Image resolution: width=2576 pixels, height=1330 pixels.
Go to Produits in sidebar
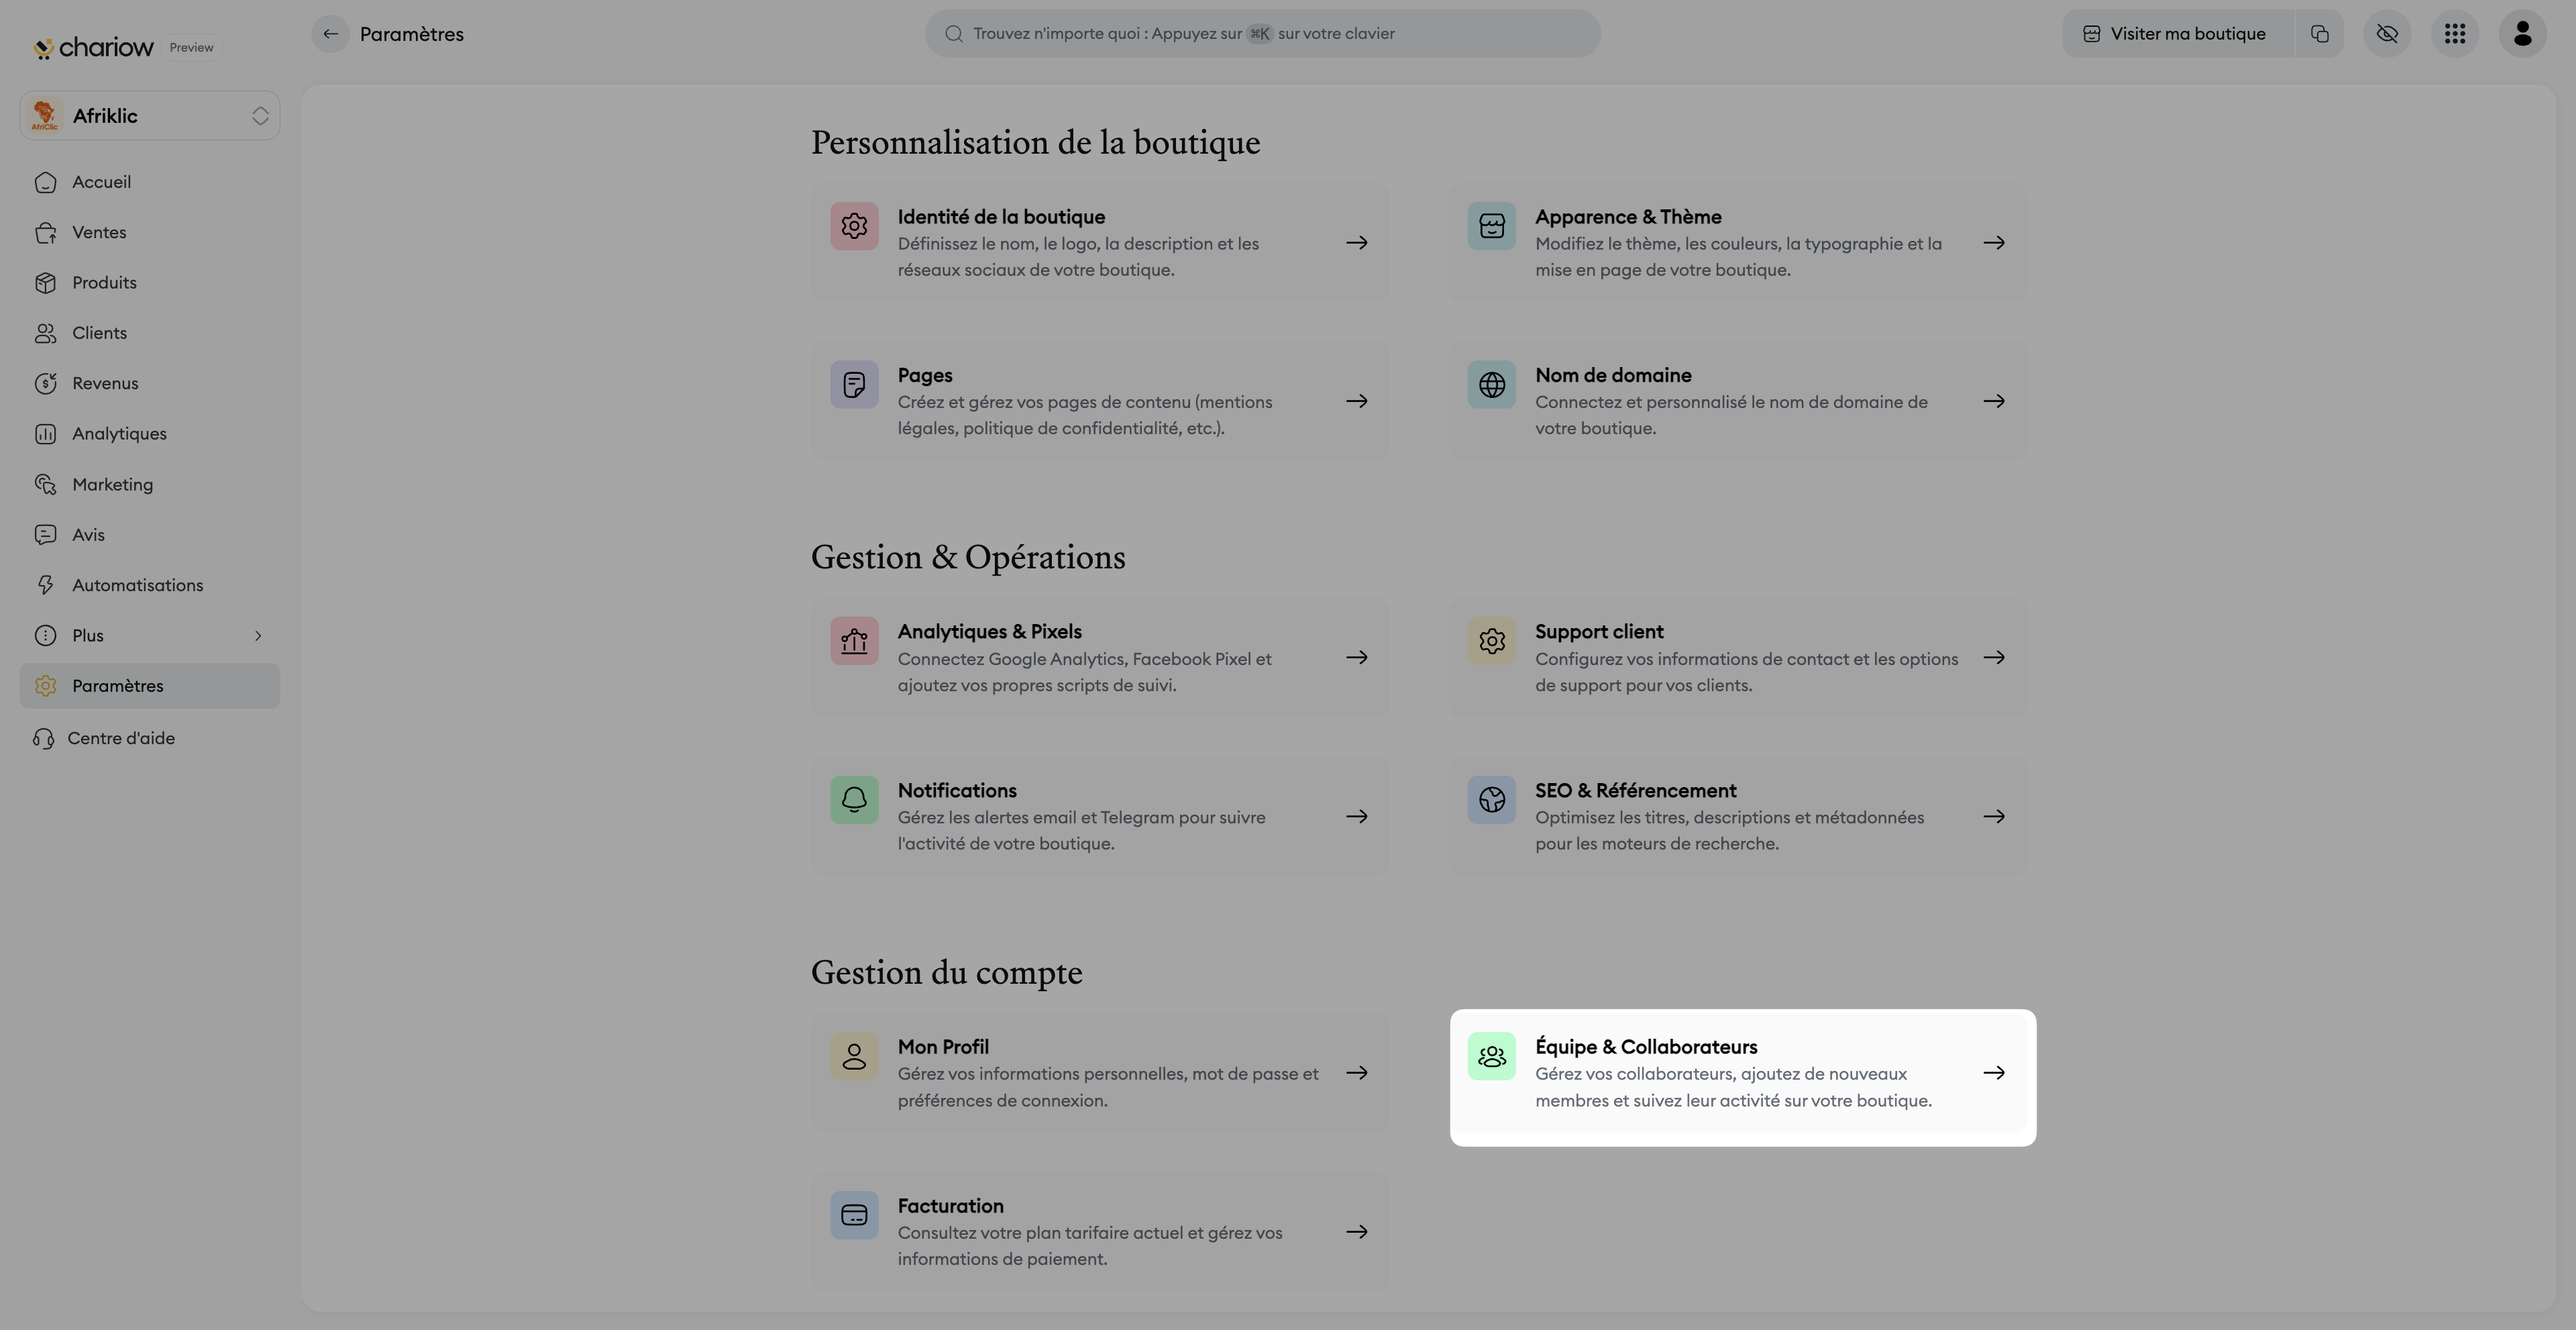coord(104,283)
